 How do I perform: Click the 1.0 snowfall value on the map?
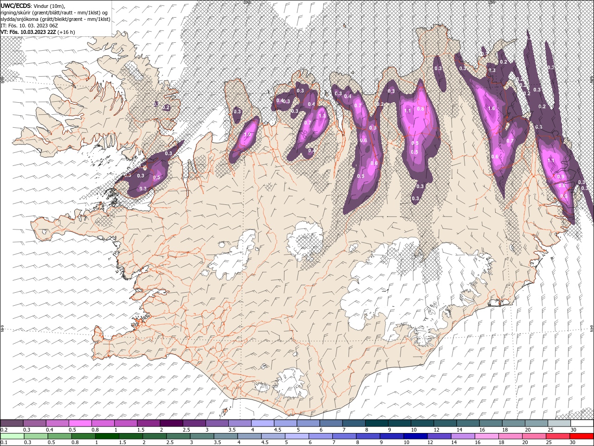click(x=247, y=135)
